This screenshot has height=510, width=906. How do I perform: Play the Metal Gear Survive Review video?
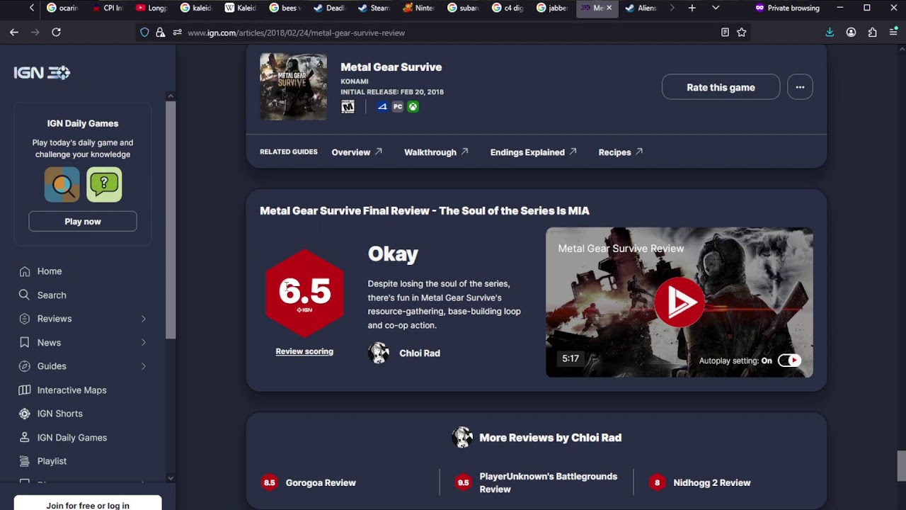(679, 302)
